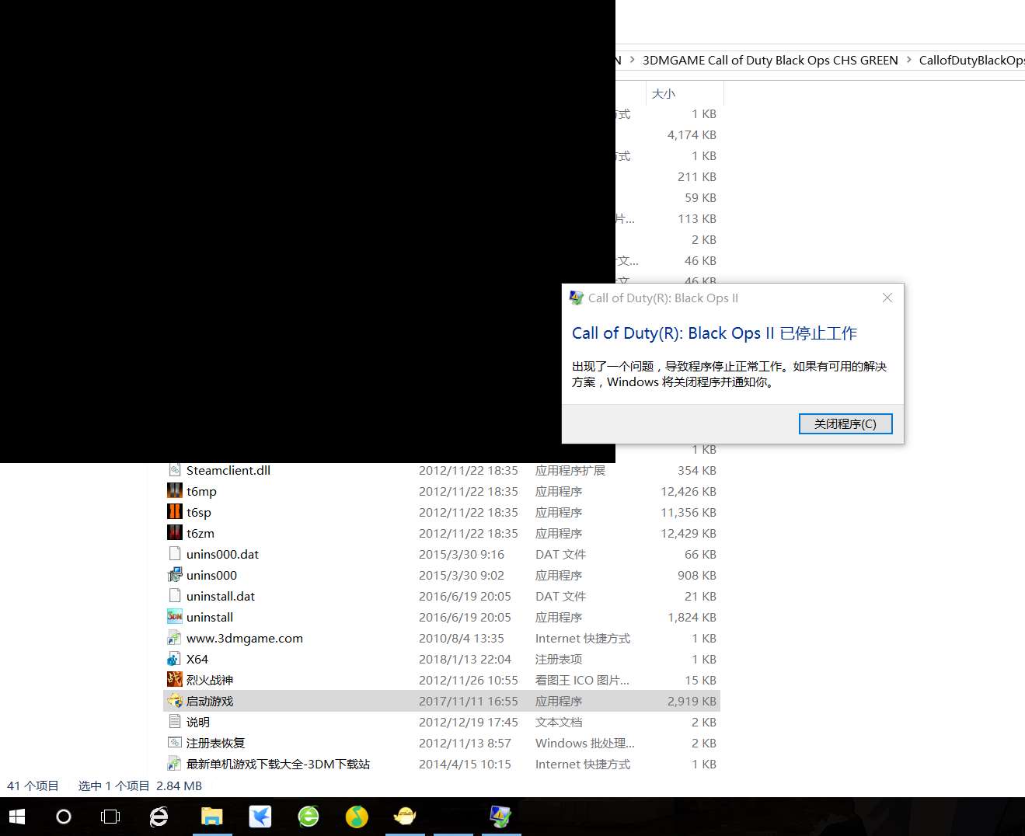The width and height of the screenshot is (1025, 836).
Task: Click the unins000.dat file name
Action: 222,554
